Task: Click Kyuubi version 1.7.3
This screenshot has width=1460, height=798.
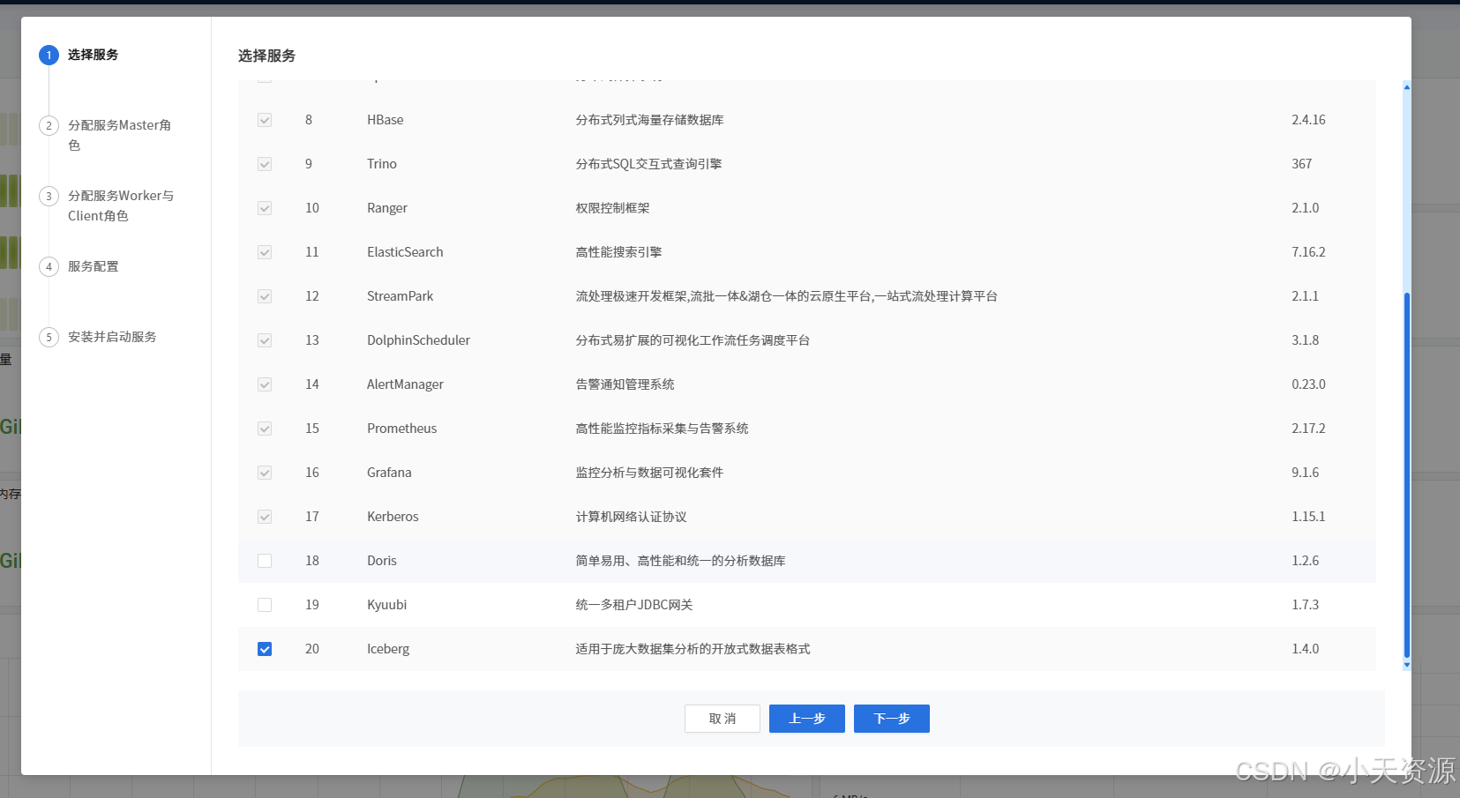Action: 1306,605
